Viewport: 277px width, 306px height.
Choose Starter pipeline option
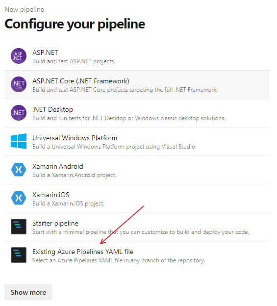click(55, 223)
